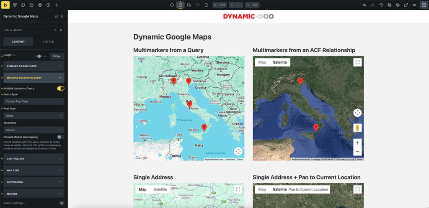Click Pan to Current Location button

(308, 190)
